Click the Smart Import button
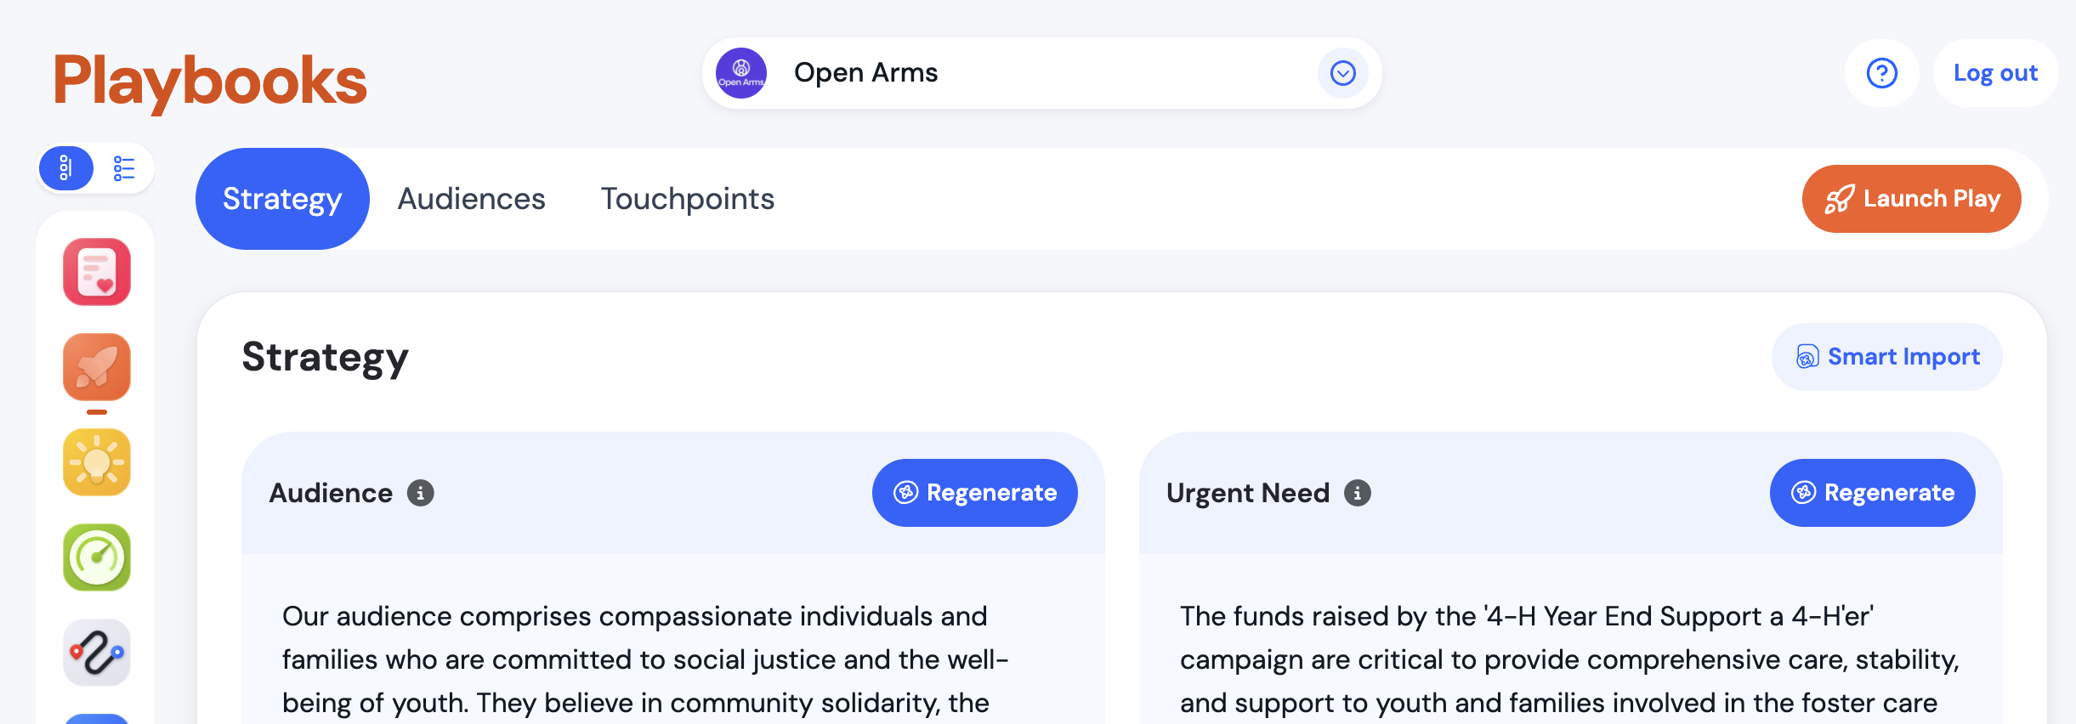This screenshot has height=724, width=2076. tap(1886, 357)
